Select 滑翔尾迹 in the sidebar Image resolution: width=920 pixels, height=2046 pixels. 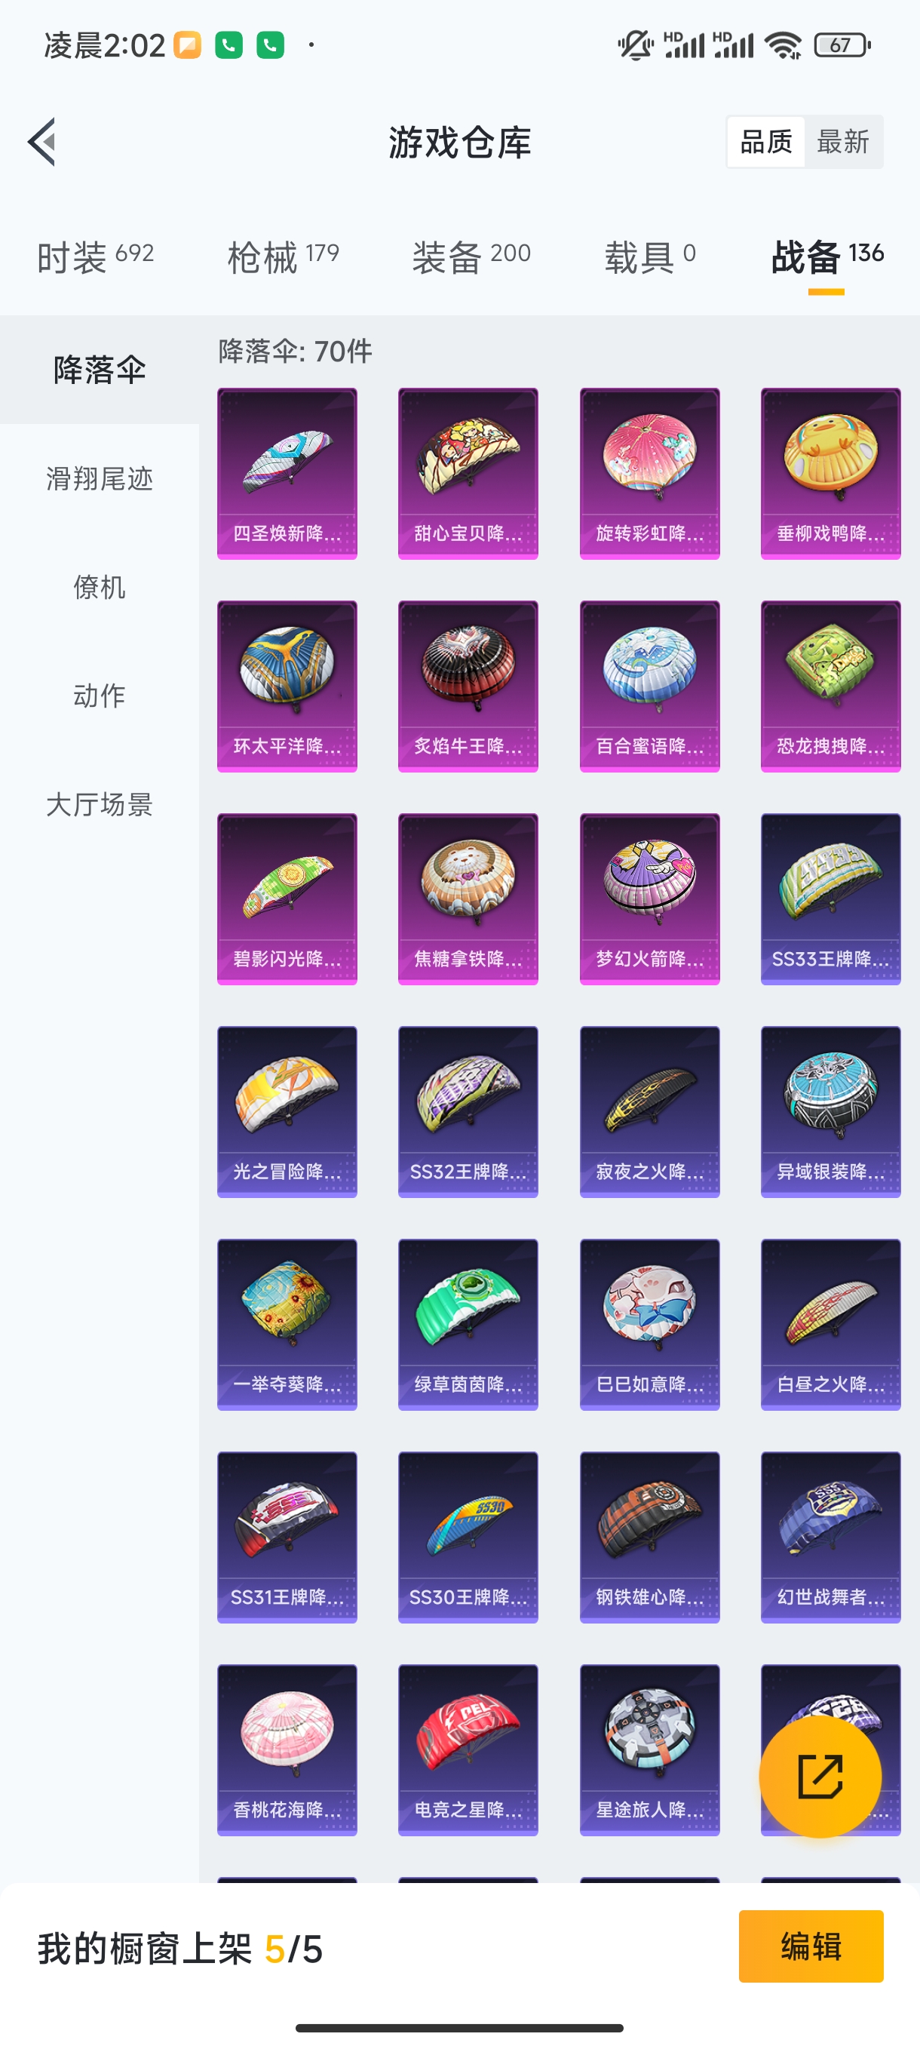pyautogui.click(x=100, y=479)
